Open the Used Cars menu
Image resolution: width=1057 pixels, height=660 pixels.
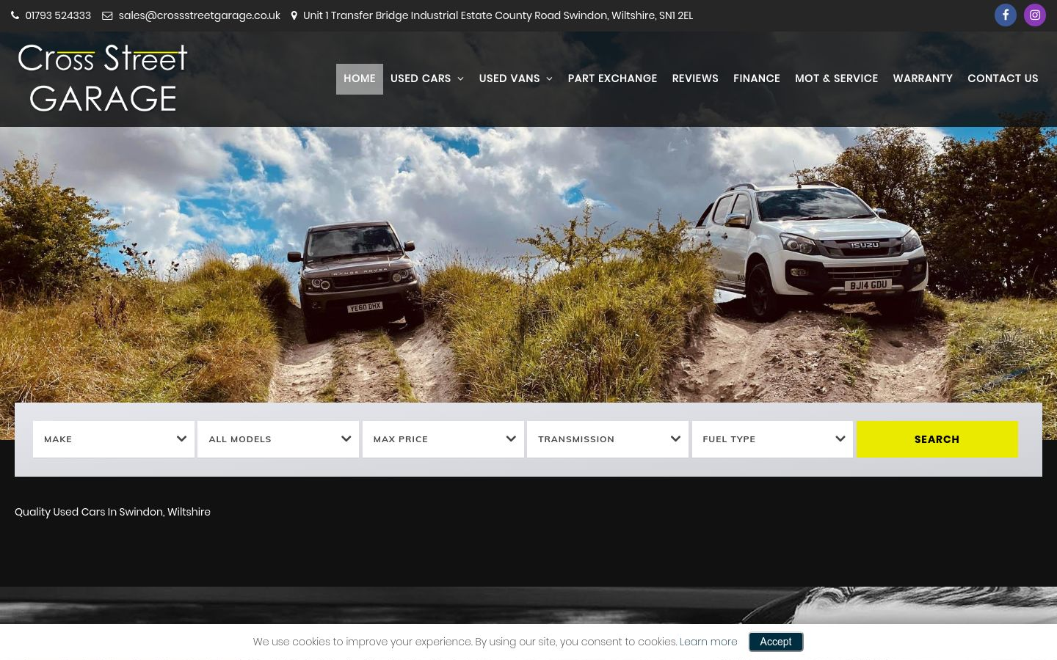[x=427, y=78]
